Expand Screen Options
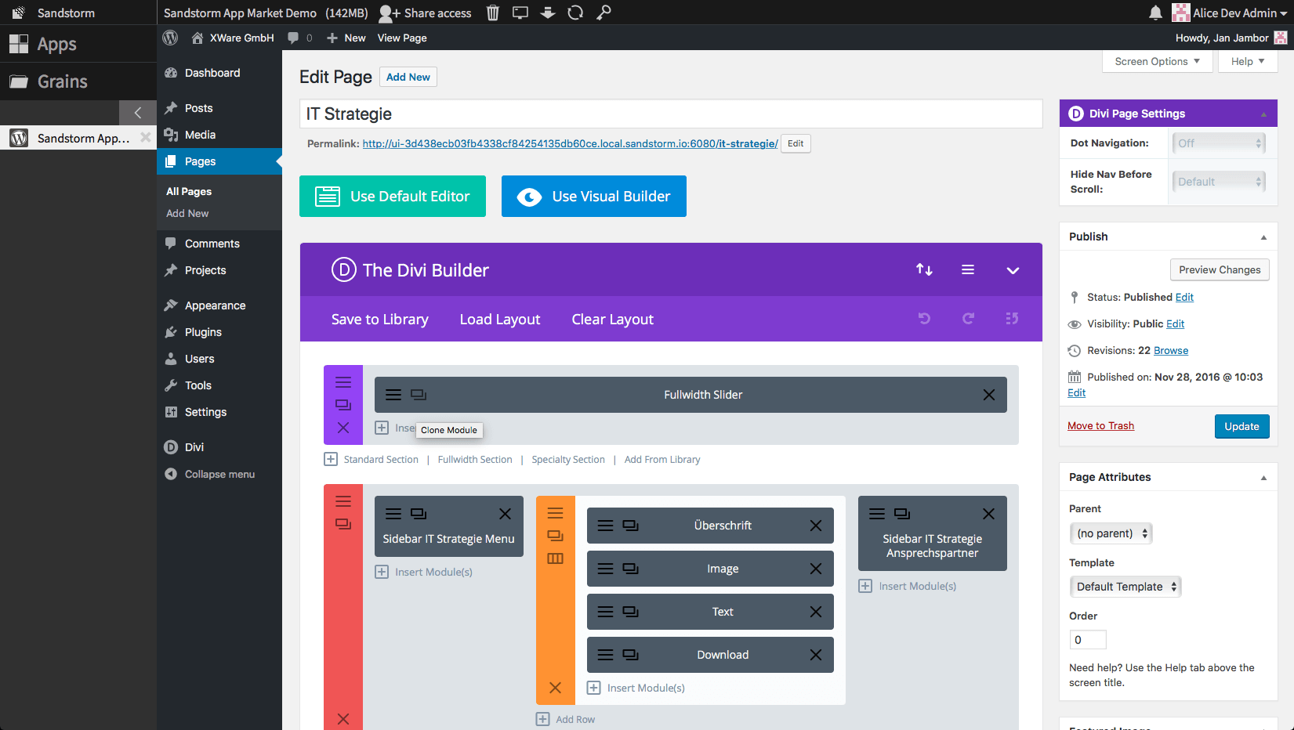The height and width of the screenshot is (730, 1294). [1157, 61]
